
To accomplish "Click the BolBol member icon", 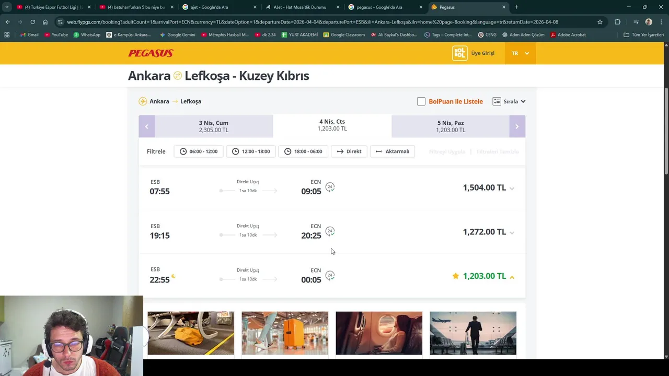I will click(x=459, y=53).
